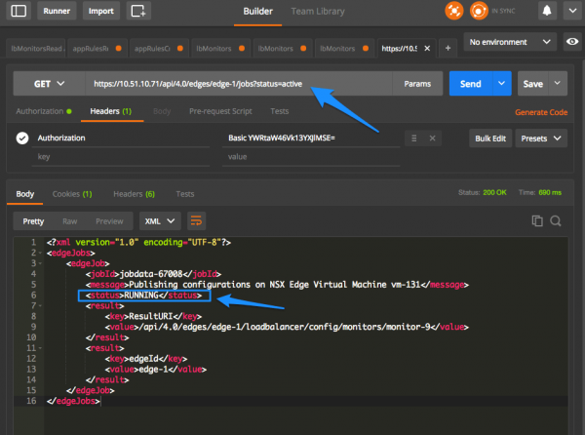Open the response Tests tab
Viewport: 585px width, 435px height.
[185, 194]
